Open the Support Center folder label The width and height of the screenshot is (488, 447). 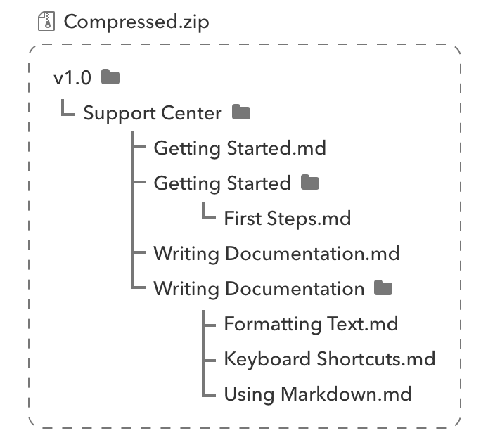pos(153,113)
